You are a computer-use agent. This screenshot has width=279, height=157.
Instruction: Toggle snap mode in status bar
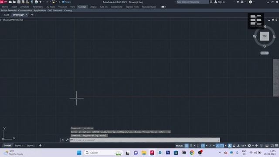coord(191,146)
